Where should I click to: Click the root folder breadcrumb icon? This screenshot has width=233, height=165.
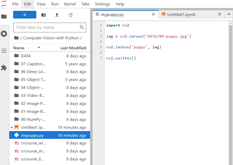pyautogui.click(x=16, y=38)
